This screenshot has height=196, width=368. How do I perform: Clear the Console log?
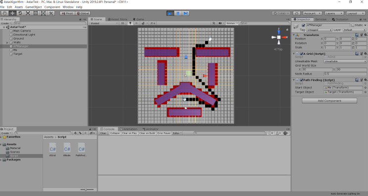point(103,133)
